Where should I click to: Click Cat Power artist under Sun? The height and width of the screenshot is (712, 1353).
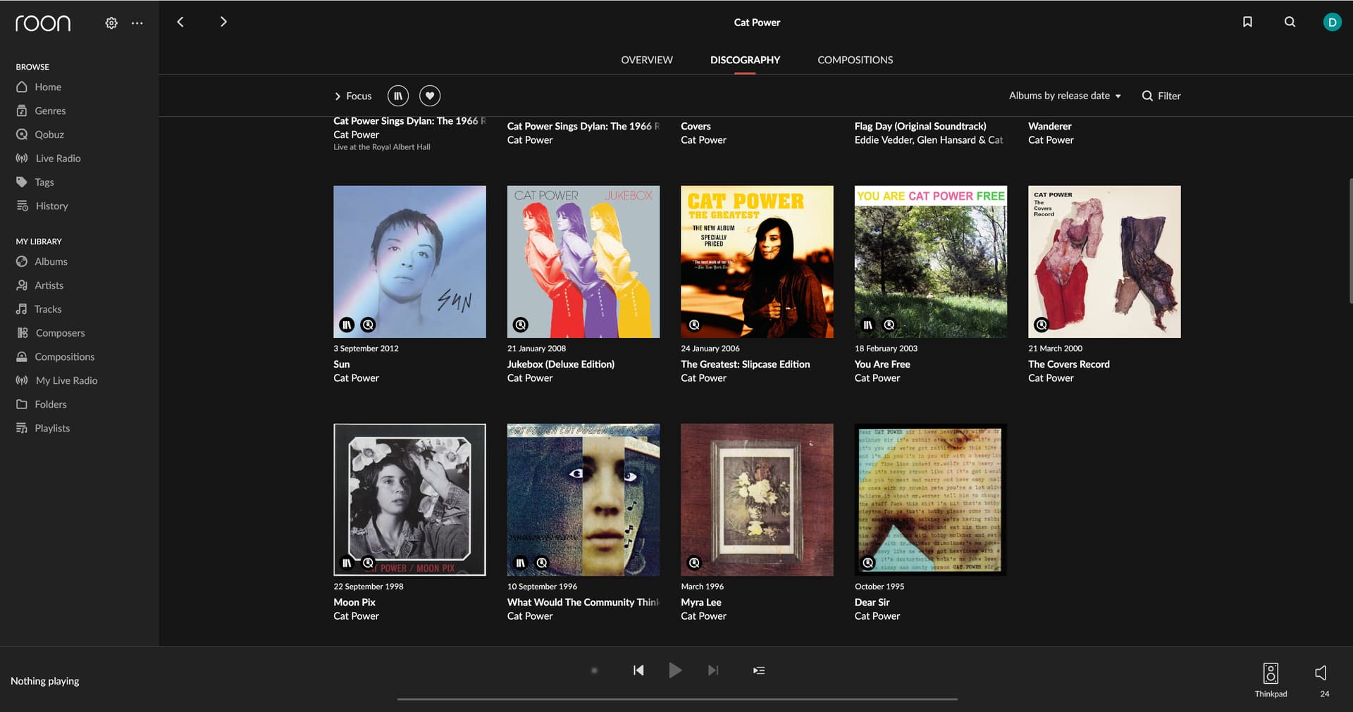tap(356, 378)
